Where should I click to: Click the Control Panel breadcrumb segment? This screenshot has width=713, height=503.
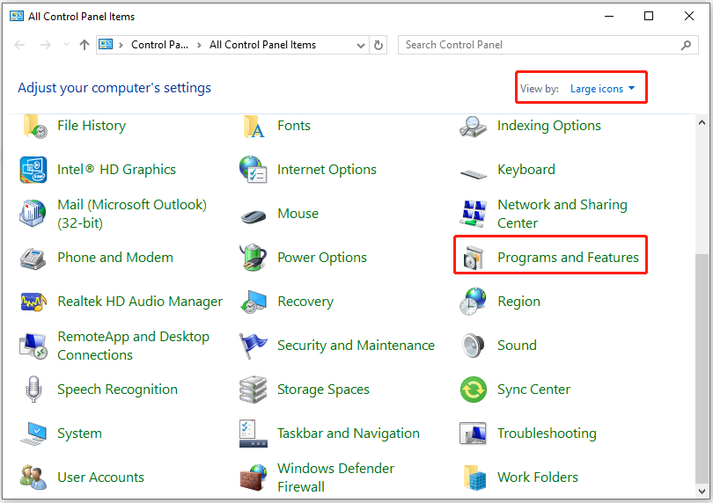tap(159, 45)
